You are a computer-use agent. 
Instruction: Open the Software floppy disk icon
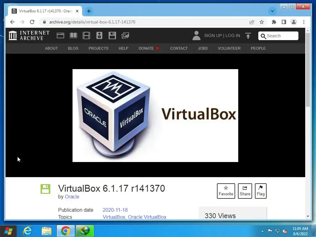coord(112,35)
